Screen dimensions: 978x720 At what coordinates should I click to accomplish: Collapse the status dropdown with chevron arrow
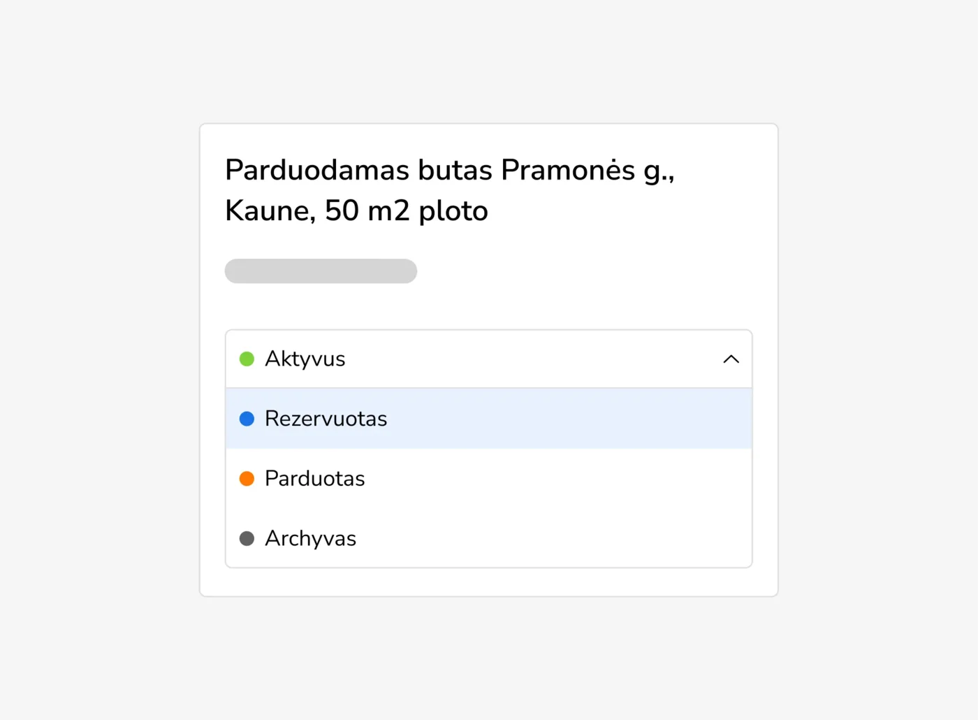pos(731,359)
